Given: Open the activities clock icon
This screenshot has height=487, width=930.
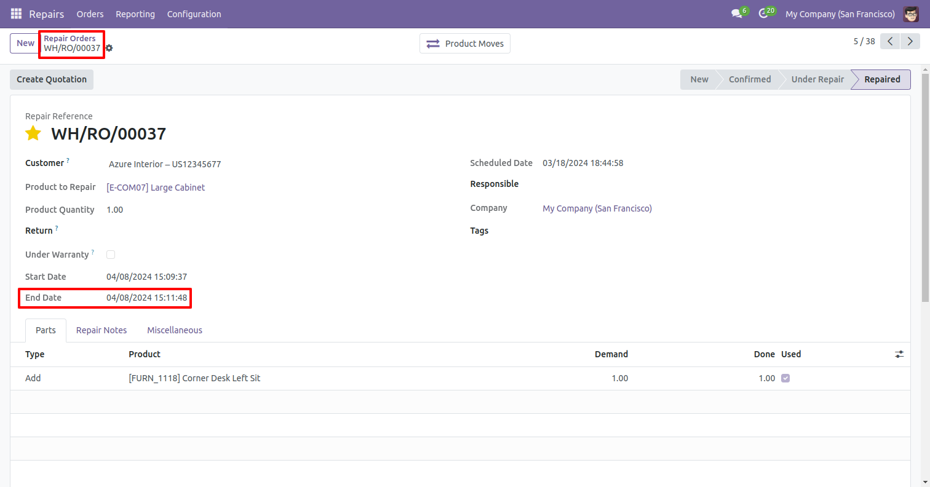Looking at the screenshot, I should point(764,14).
